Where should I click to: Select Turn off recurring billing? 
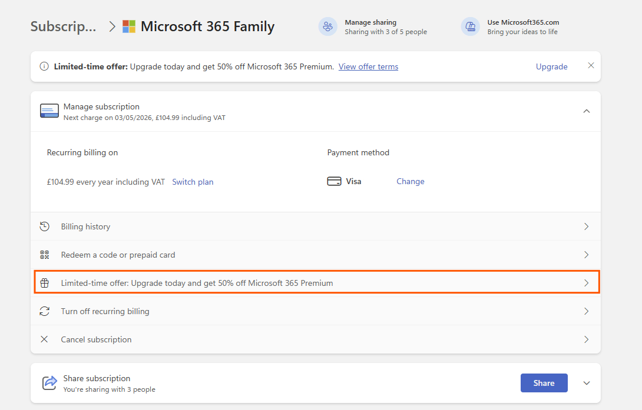pyautogui.click(x=316, y=311)
